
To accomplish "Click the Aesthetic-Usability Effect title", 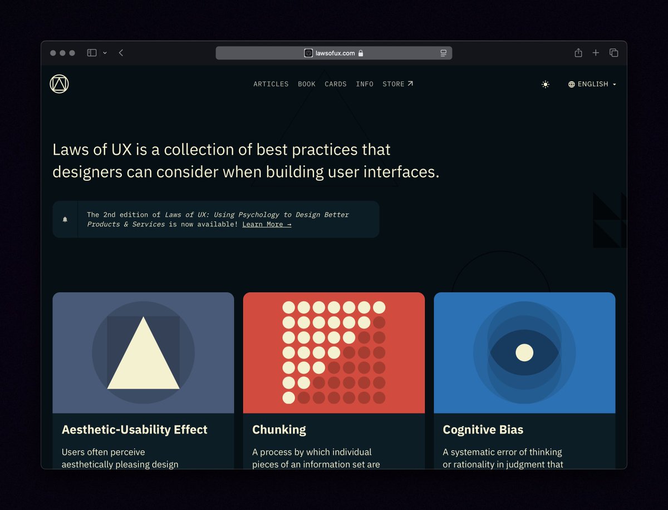I will tap(135, 429).
